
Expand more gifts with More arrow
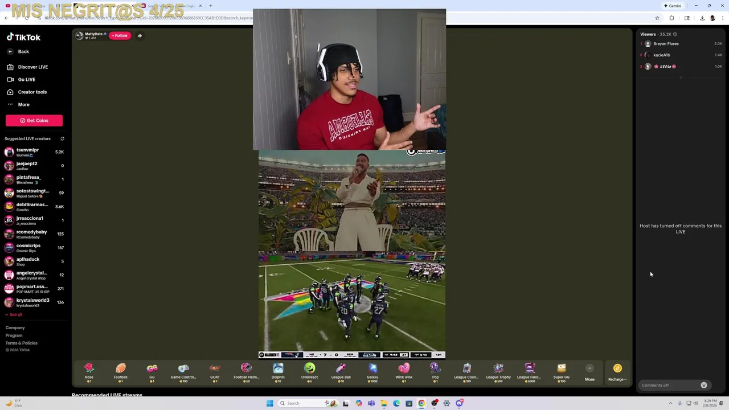point(589,372)
